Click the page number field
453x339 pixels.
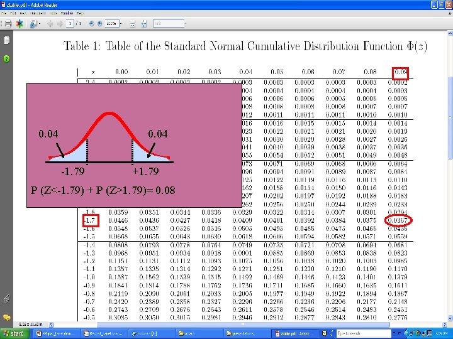click(70, 24)
